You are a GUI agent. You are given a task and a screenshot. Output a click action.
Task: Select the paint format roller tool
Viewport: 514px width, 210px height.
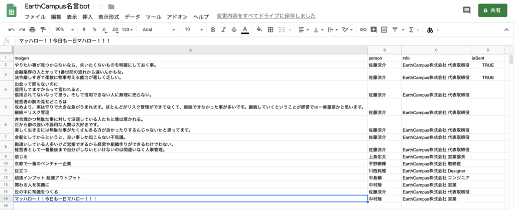pos(43,29)
